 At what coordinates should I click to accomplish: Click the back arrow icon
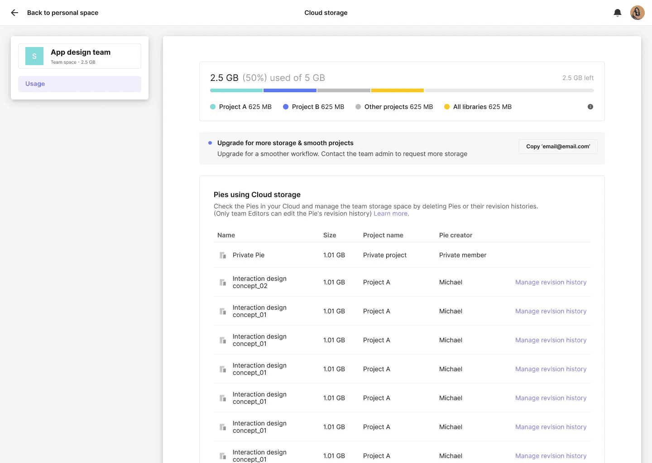click(14, 13)
